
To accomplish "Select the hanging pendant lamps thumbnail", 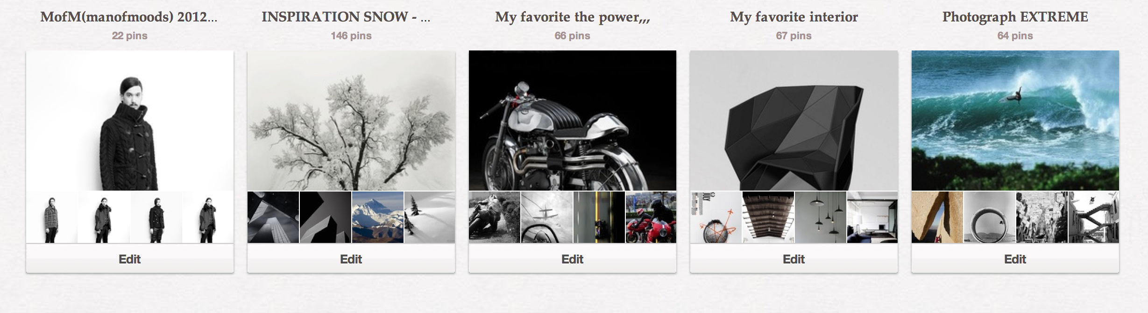I will [821, 217].
